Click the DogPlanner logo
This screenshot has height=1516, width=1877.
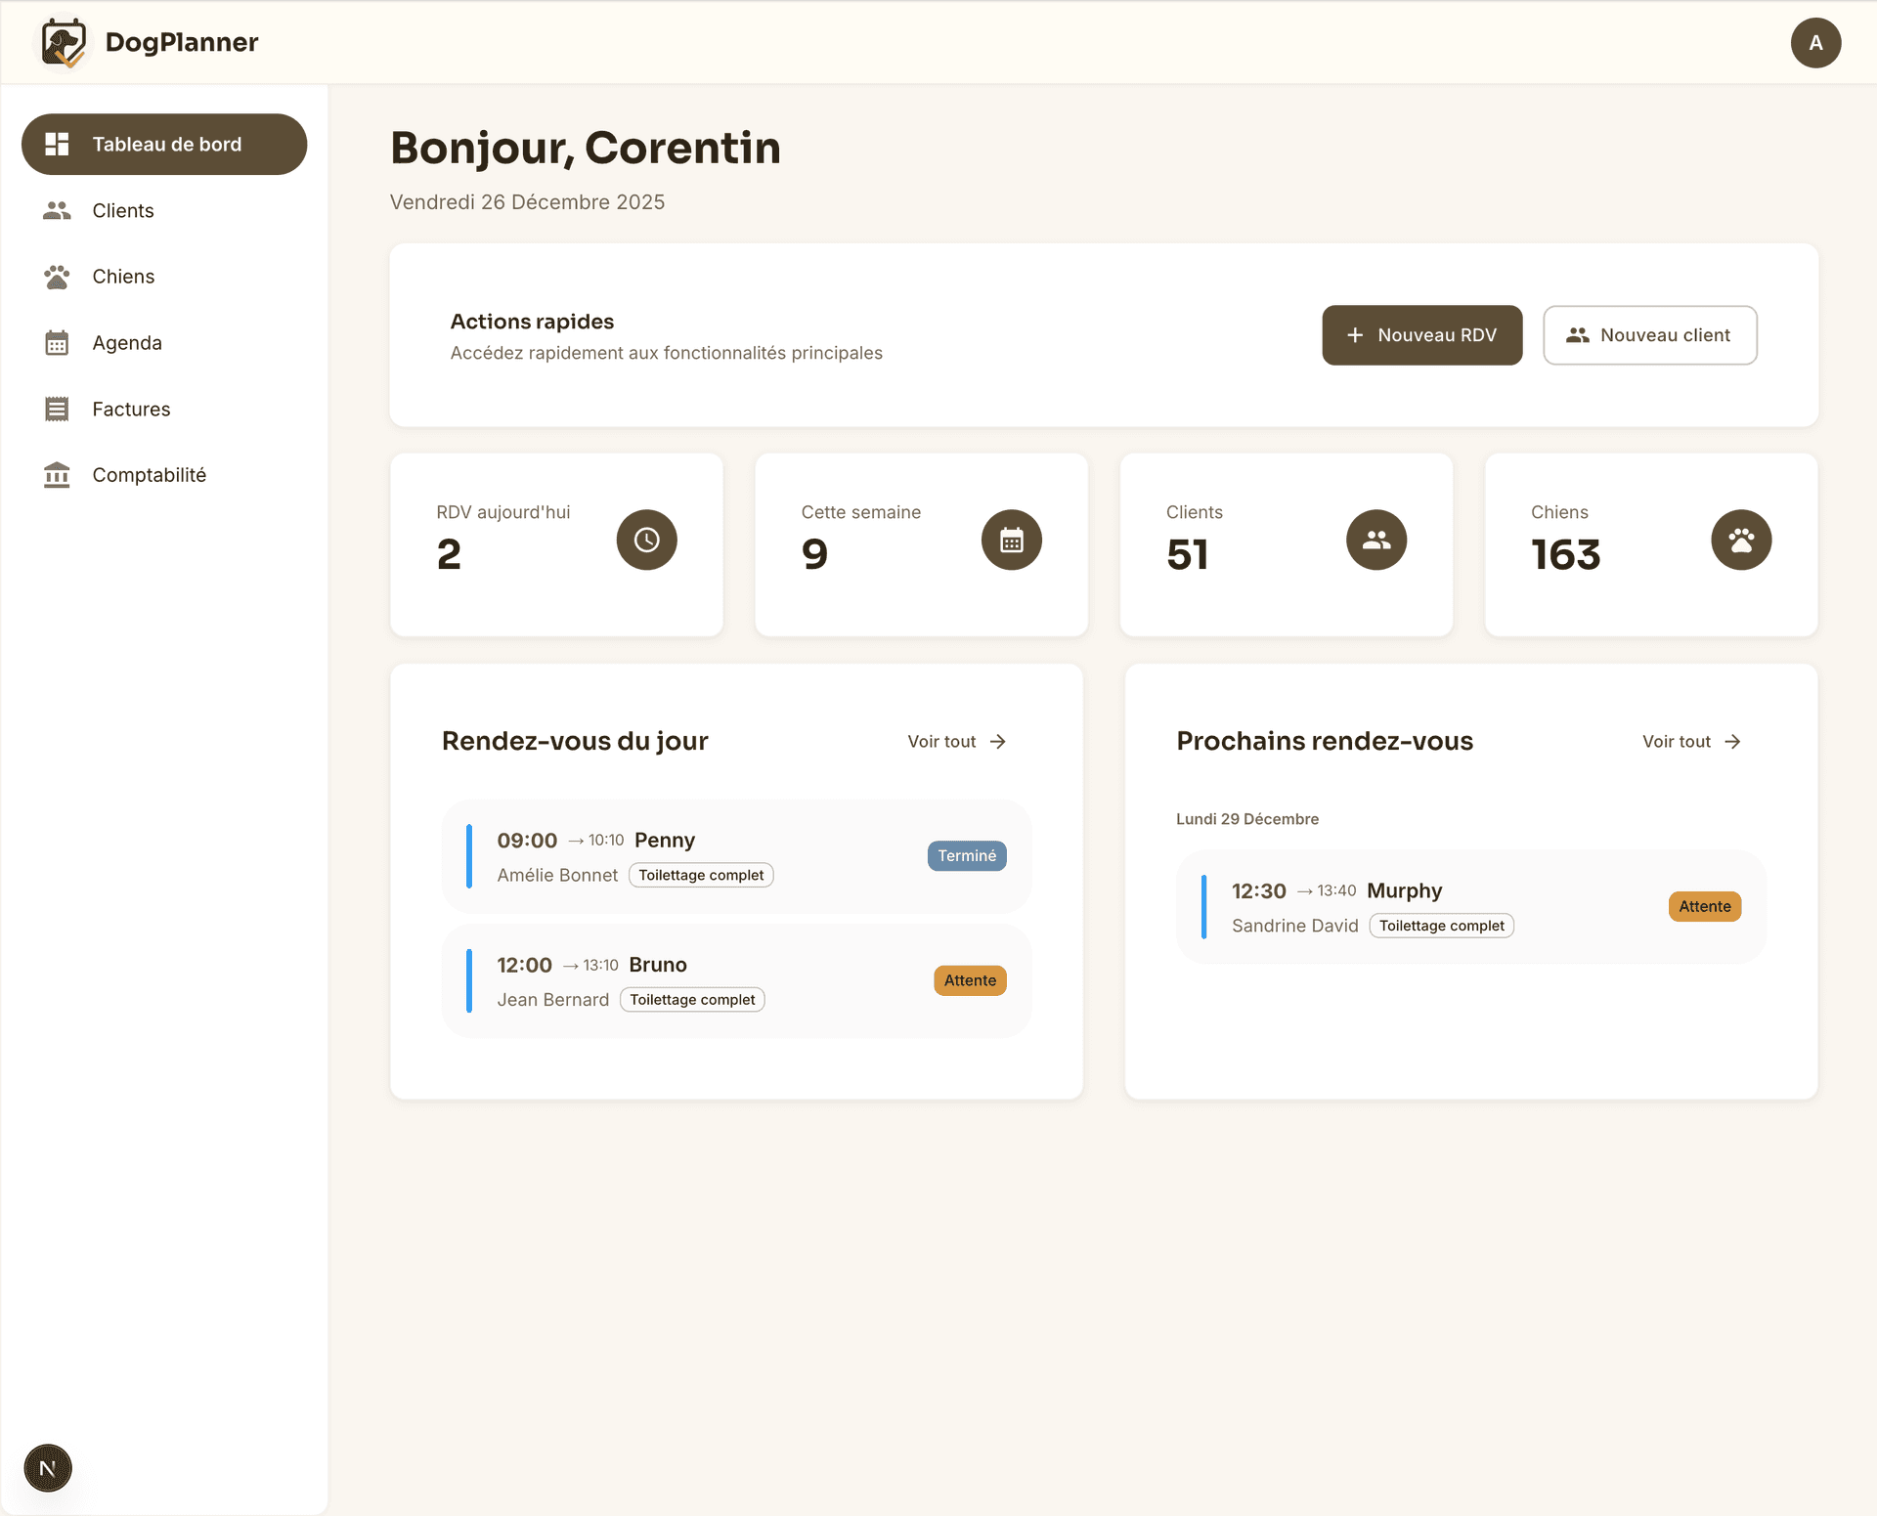[x=149, y=42]
